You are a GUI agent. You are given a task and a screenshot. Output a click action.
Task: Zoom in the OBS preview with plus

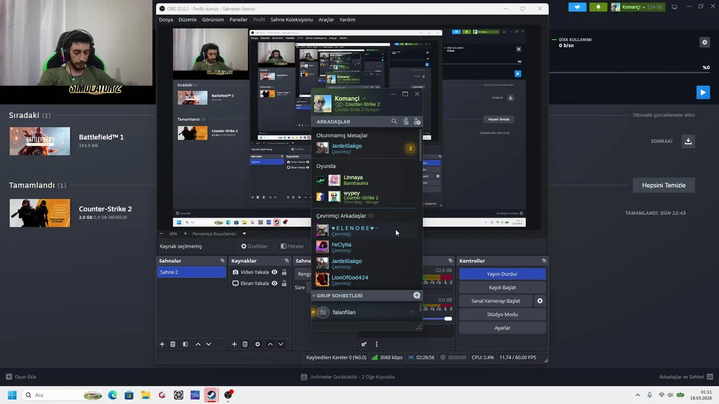point(185,233)
